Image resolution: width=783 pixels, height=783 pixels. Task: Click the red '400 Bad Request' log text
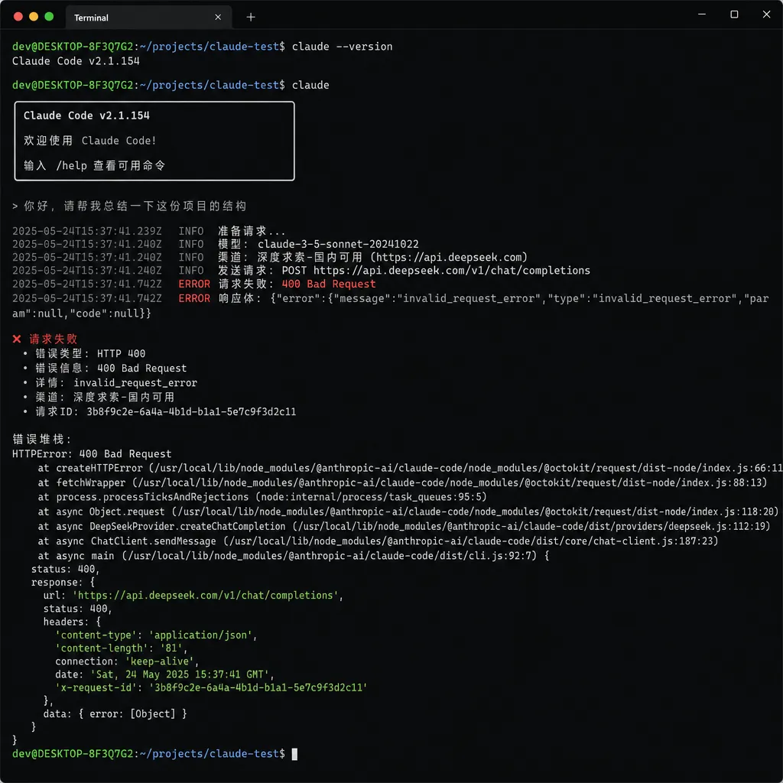pos(329,284)
